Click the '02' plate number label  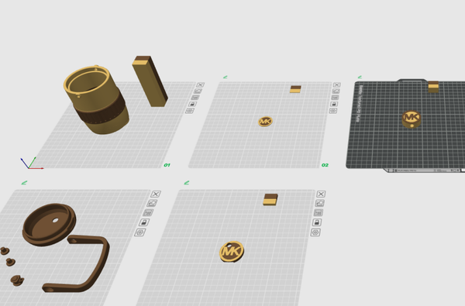tap(325, 165)
